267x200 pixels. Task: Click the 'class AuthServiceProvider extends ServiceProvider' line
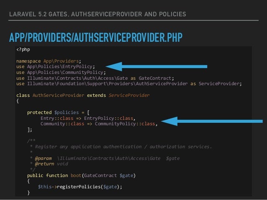pyautogui.click(x=83, y=95)
